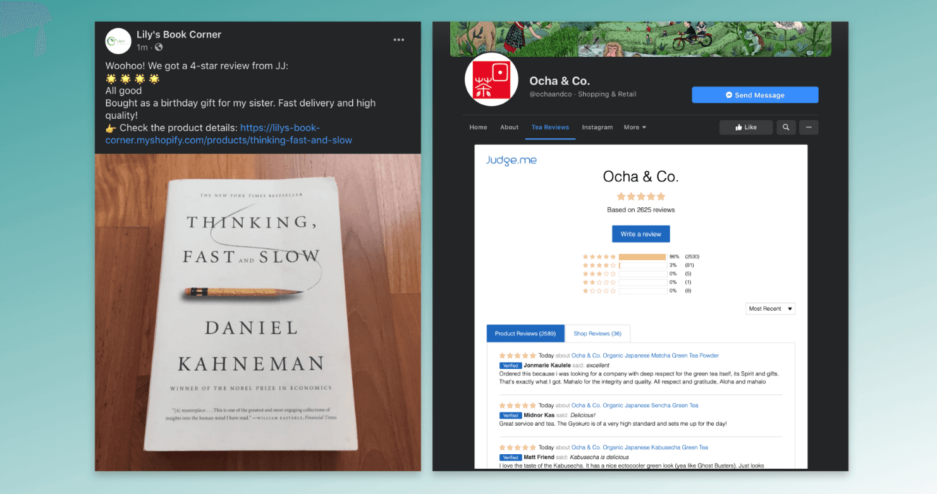Screen dimensions: 937x494
Task: Open the Tea Reviews page tab
Action: [550, 127]
